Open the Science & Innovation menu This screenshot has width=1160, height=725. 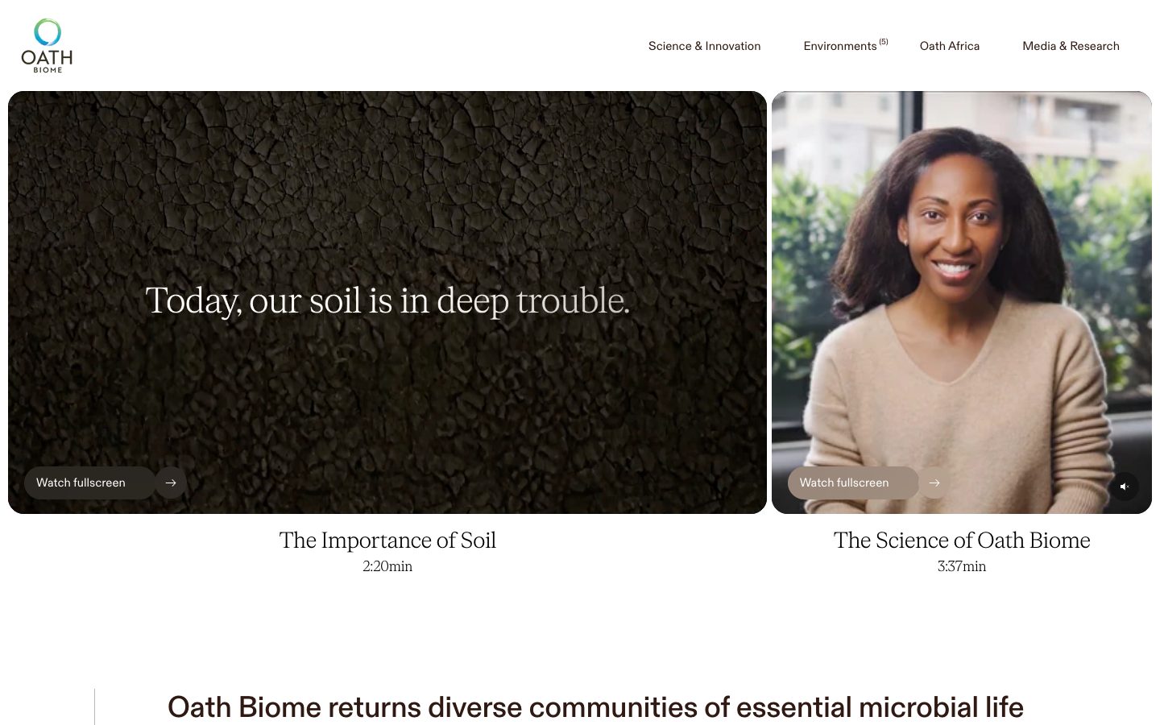tap(704, 46)
